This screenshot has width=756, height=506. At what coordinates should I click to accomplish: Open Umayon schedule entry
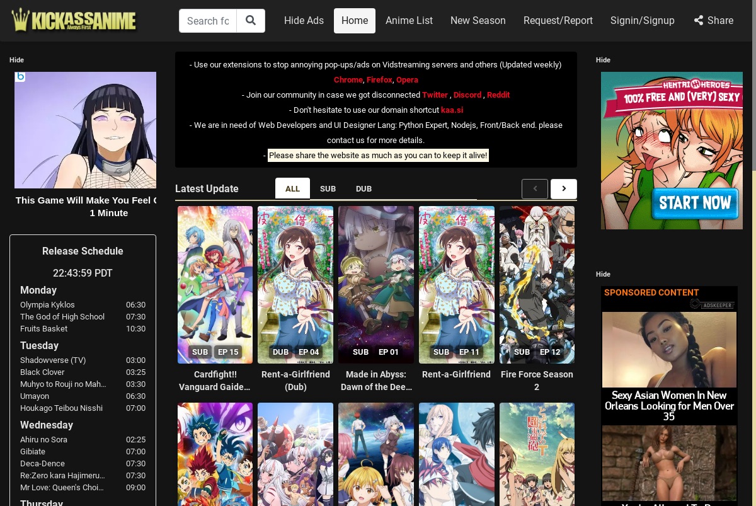tap(35, 396)
